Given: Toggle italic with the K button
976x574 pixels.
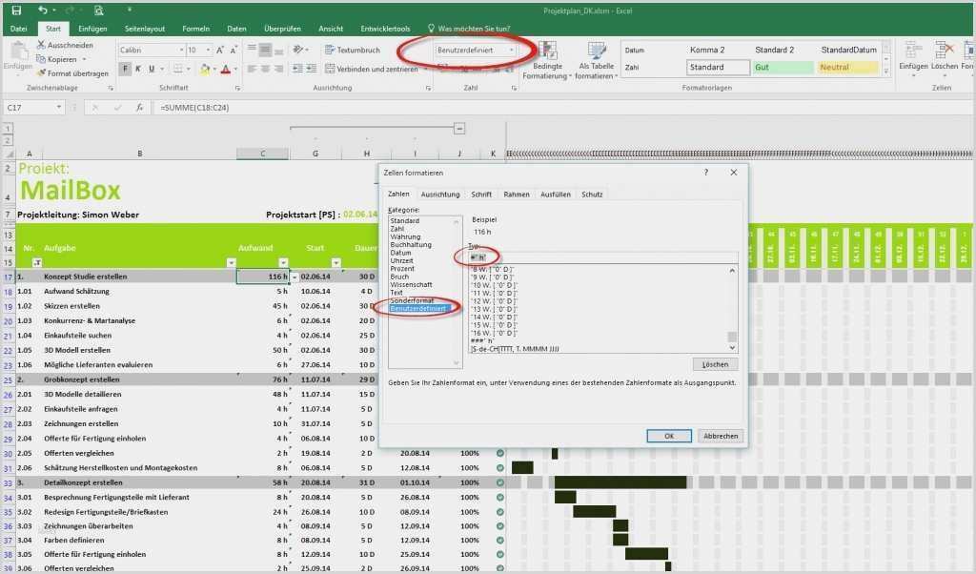Looking at the screenshot, I should [138, 67].
